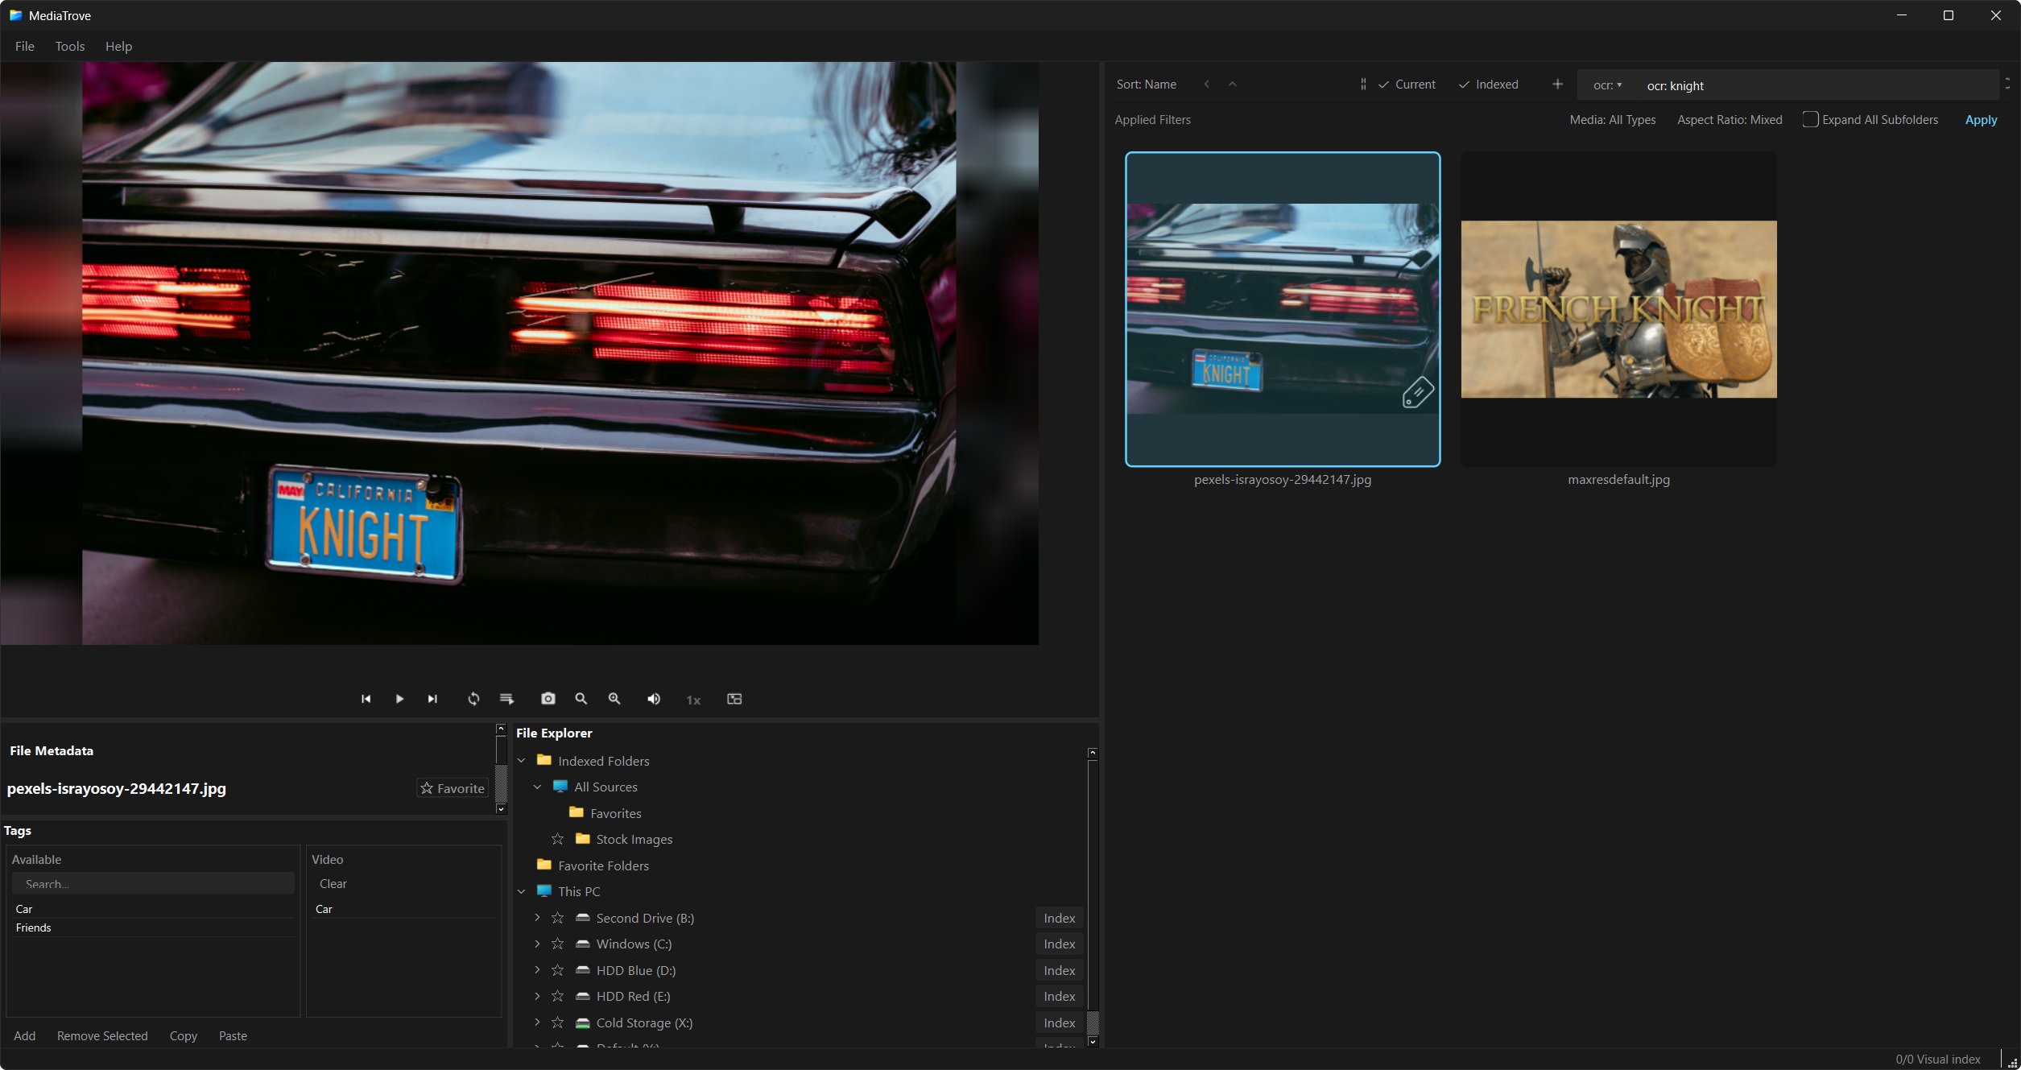Toggle the loop playback icon
This screenshot has width=2021, height=1070.
click(x=473, y=699)
